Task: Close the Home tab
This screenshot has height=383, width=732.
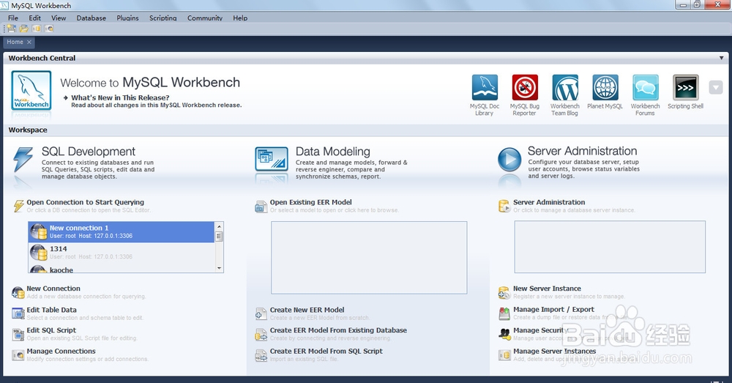Action: [x=29, y=42]
